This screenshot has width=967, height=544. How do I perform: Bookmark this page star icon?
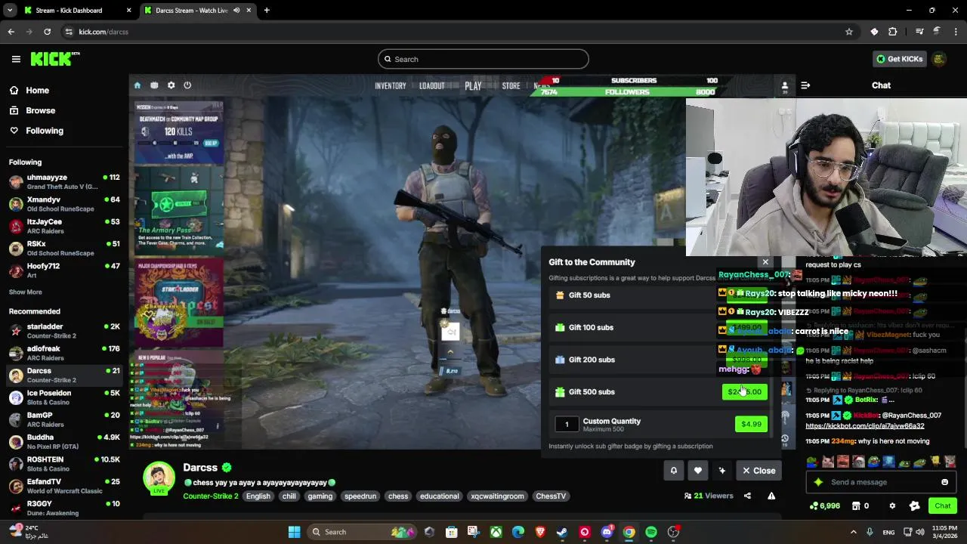click(x=849, y=32)
